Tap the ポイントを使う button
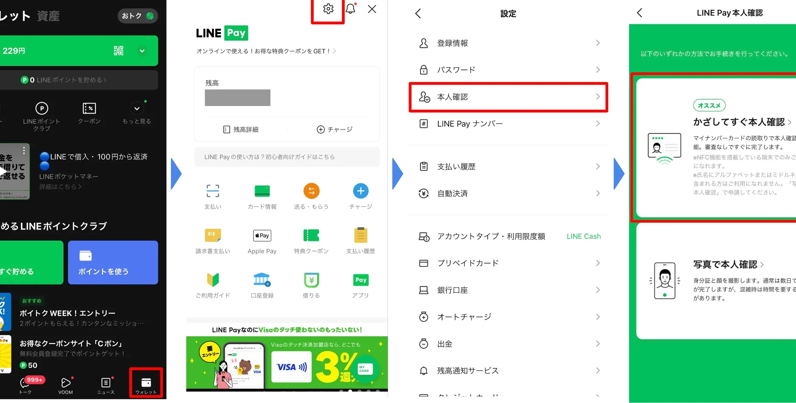This screenshot has height=403, width=796. tap(113, 262)
